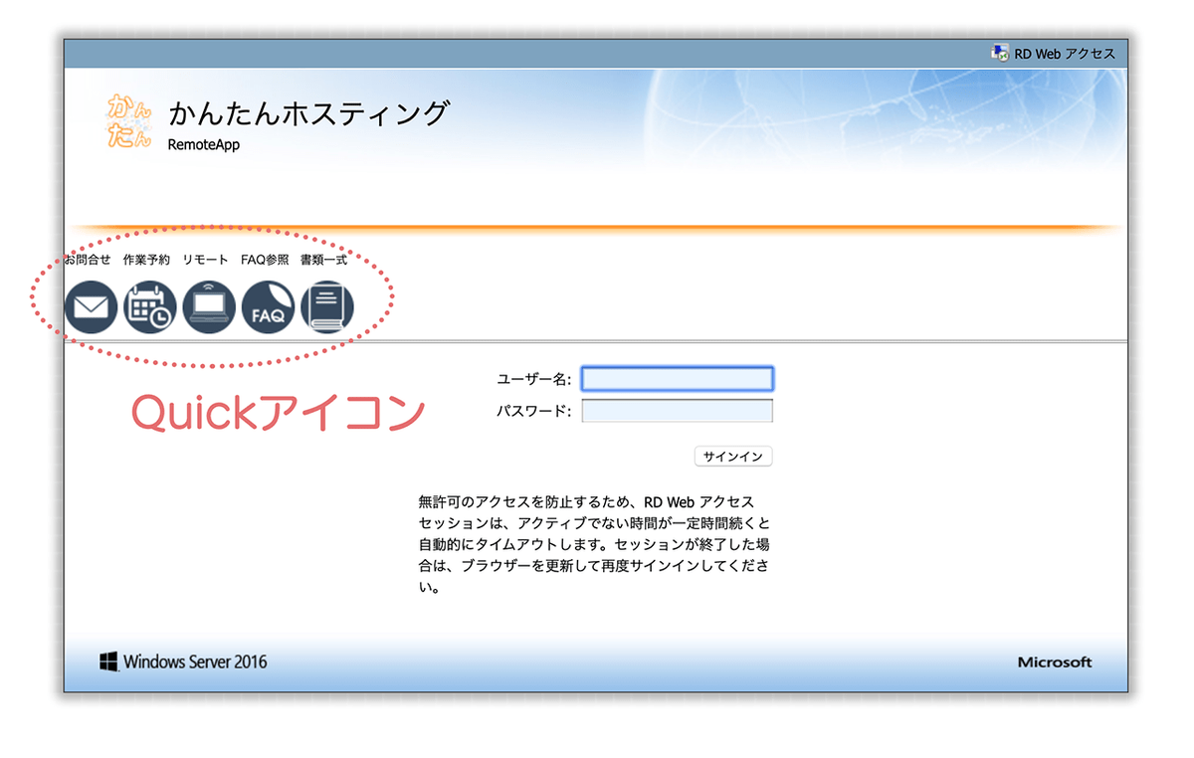This screenshot has width=1194, height=758.
Task: Click the 書類一式 text label
Action: (323, 260)
